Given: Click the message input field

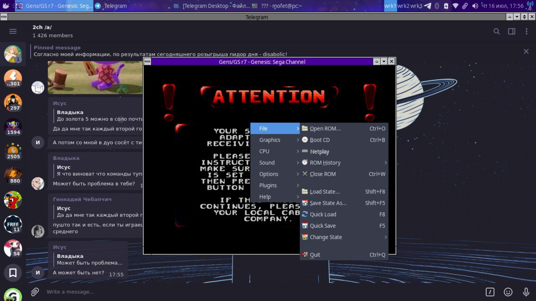Looking at the screenshot, I should (262, 292).
